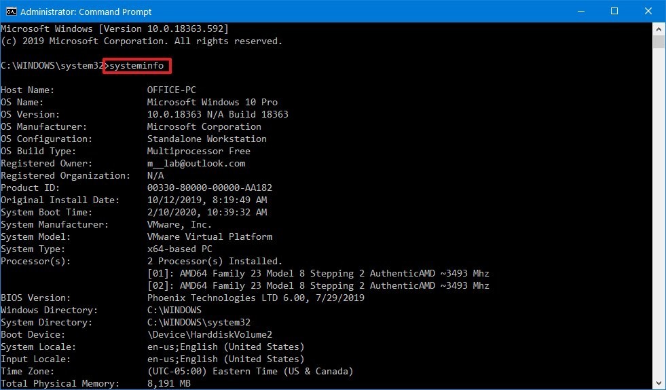Click the [01] AMD64 processor line
The height and width of the screenshot is (390, 666).
click(318, 273)
